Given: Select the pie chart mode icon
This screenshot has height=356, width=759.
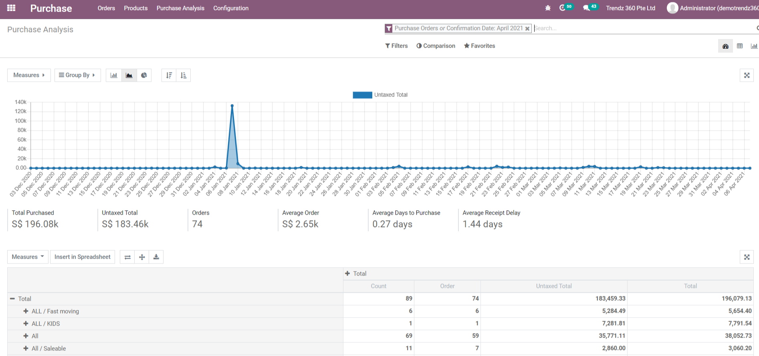Looking at the screenshot, I should (144, 75).
